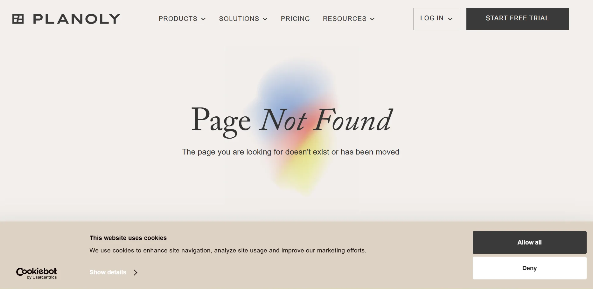Show details of cookie usage
Image resolution: width=593 pixels, height=289 pixels.
tap(108, 272)
